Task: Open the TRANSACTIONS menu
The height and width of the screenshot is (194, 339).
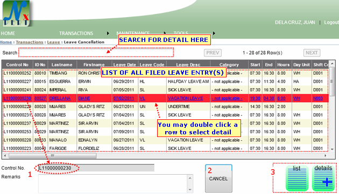Action: (x=76, y=33)
